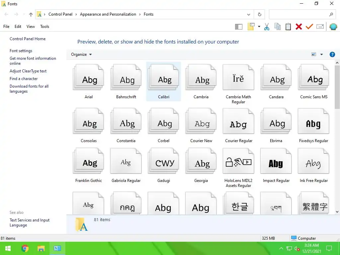Open Adjust ClearType text link
The height and width of the screenshot is (255, 340).
[28, 71]
